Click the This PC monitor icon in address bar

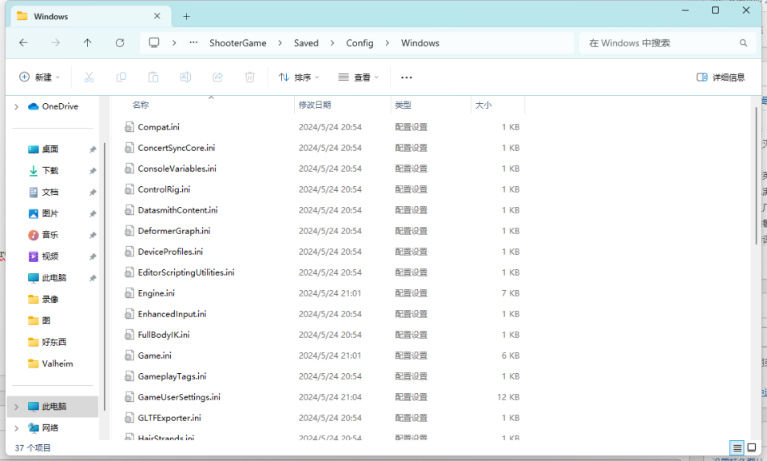pyautogui.click(x=154, y=43)
